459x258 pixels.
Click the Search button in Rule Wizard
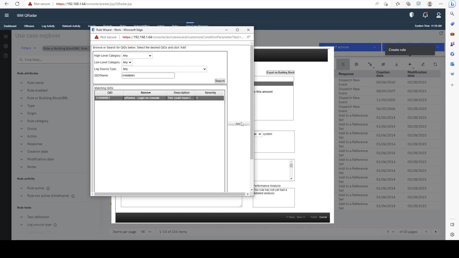point(220,81)
